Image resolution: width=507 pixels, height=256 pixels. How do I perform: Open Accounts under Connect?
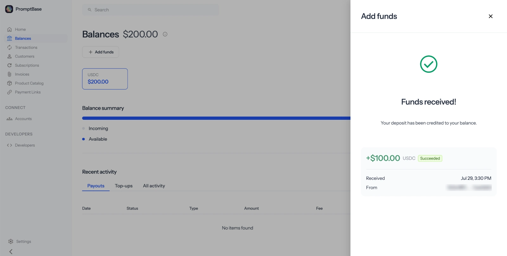click(x=23, y=119)
